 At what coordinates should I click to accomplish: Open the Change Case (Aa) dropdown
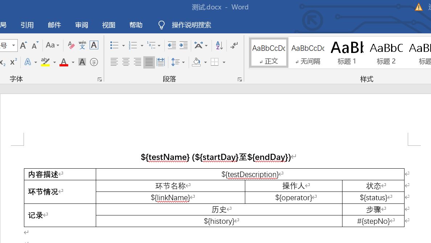[52, 45]
